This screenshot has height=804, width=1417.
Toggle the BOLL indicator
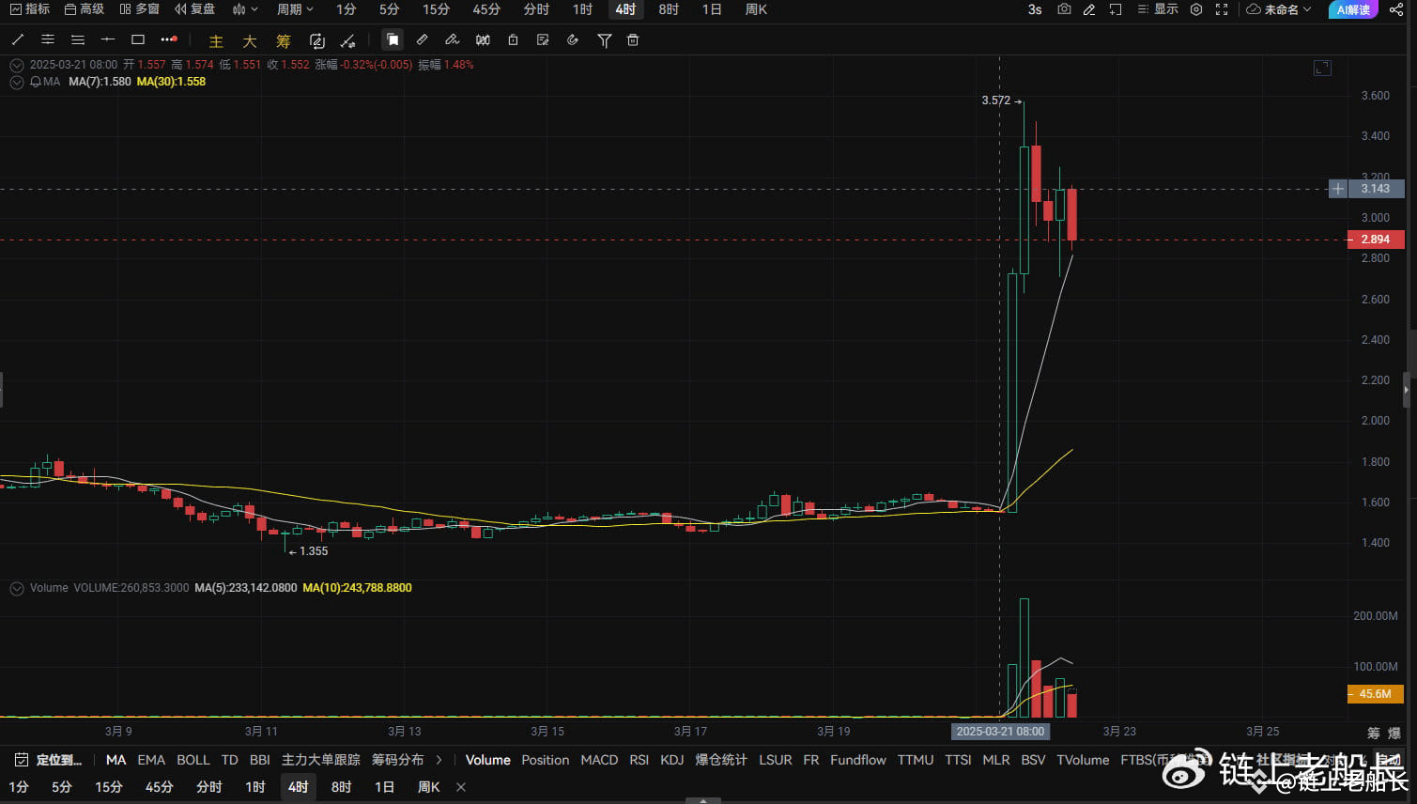tap(193, 760)
